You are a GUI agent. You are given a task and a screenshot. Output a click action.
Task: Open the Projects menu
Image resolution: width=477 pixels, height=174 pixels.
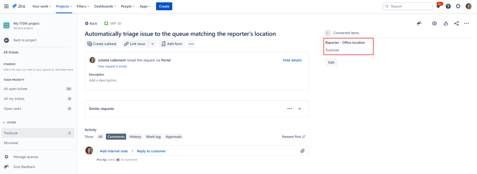tap(64, 6)
